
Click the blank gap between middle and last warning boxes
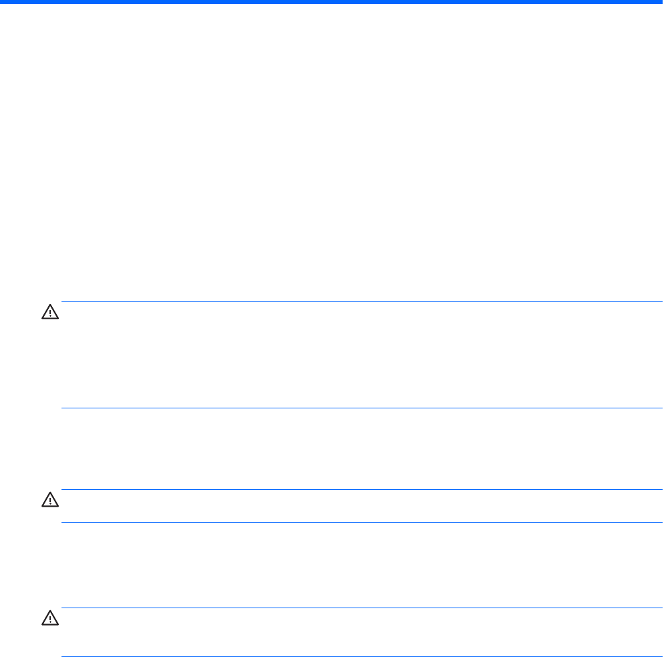pos(361,565)
